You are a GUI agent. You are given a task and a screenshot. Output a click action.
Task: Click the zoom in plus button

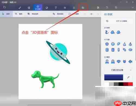click(x=91, y=14)
